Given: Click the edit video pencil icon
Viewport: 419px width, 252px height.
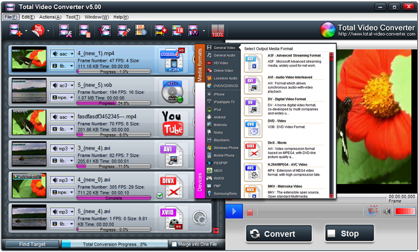Looking at the screenshot, I should click(x=124, y=31).
